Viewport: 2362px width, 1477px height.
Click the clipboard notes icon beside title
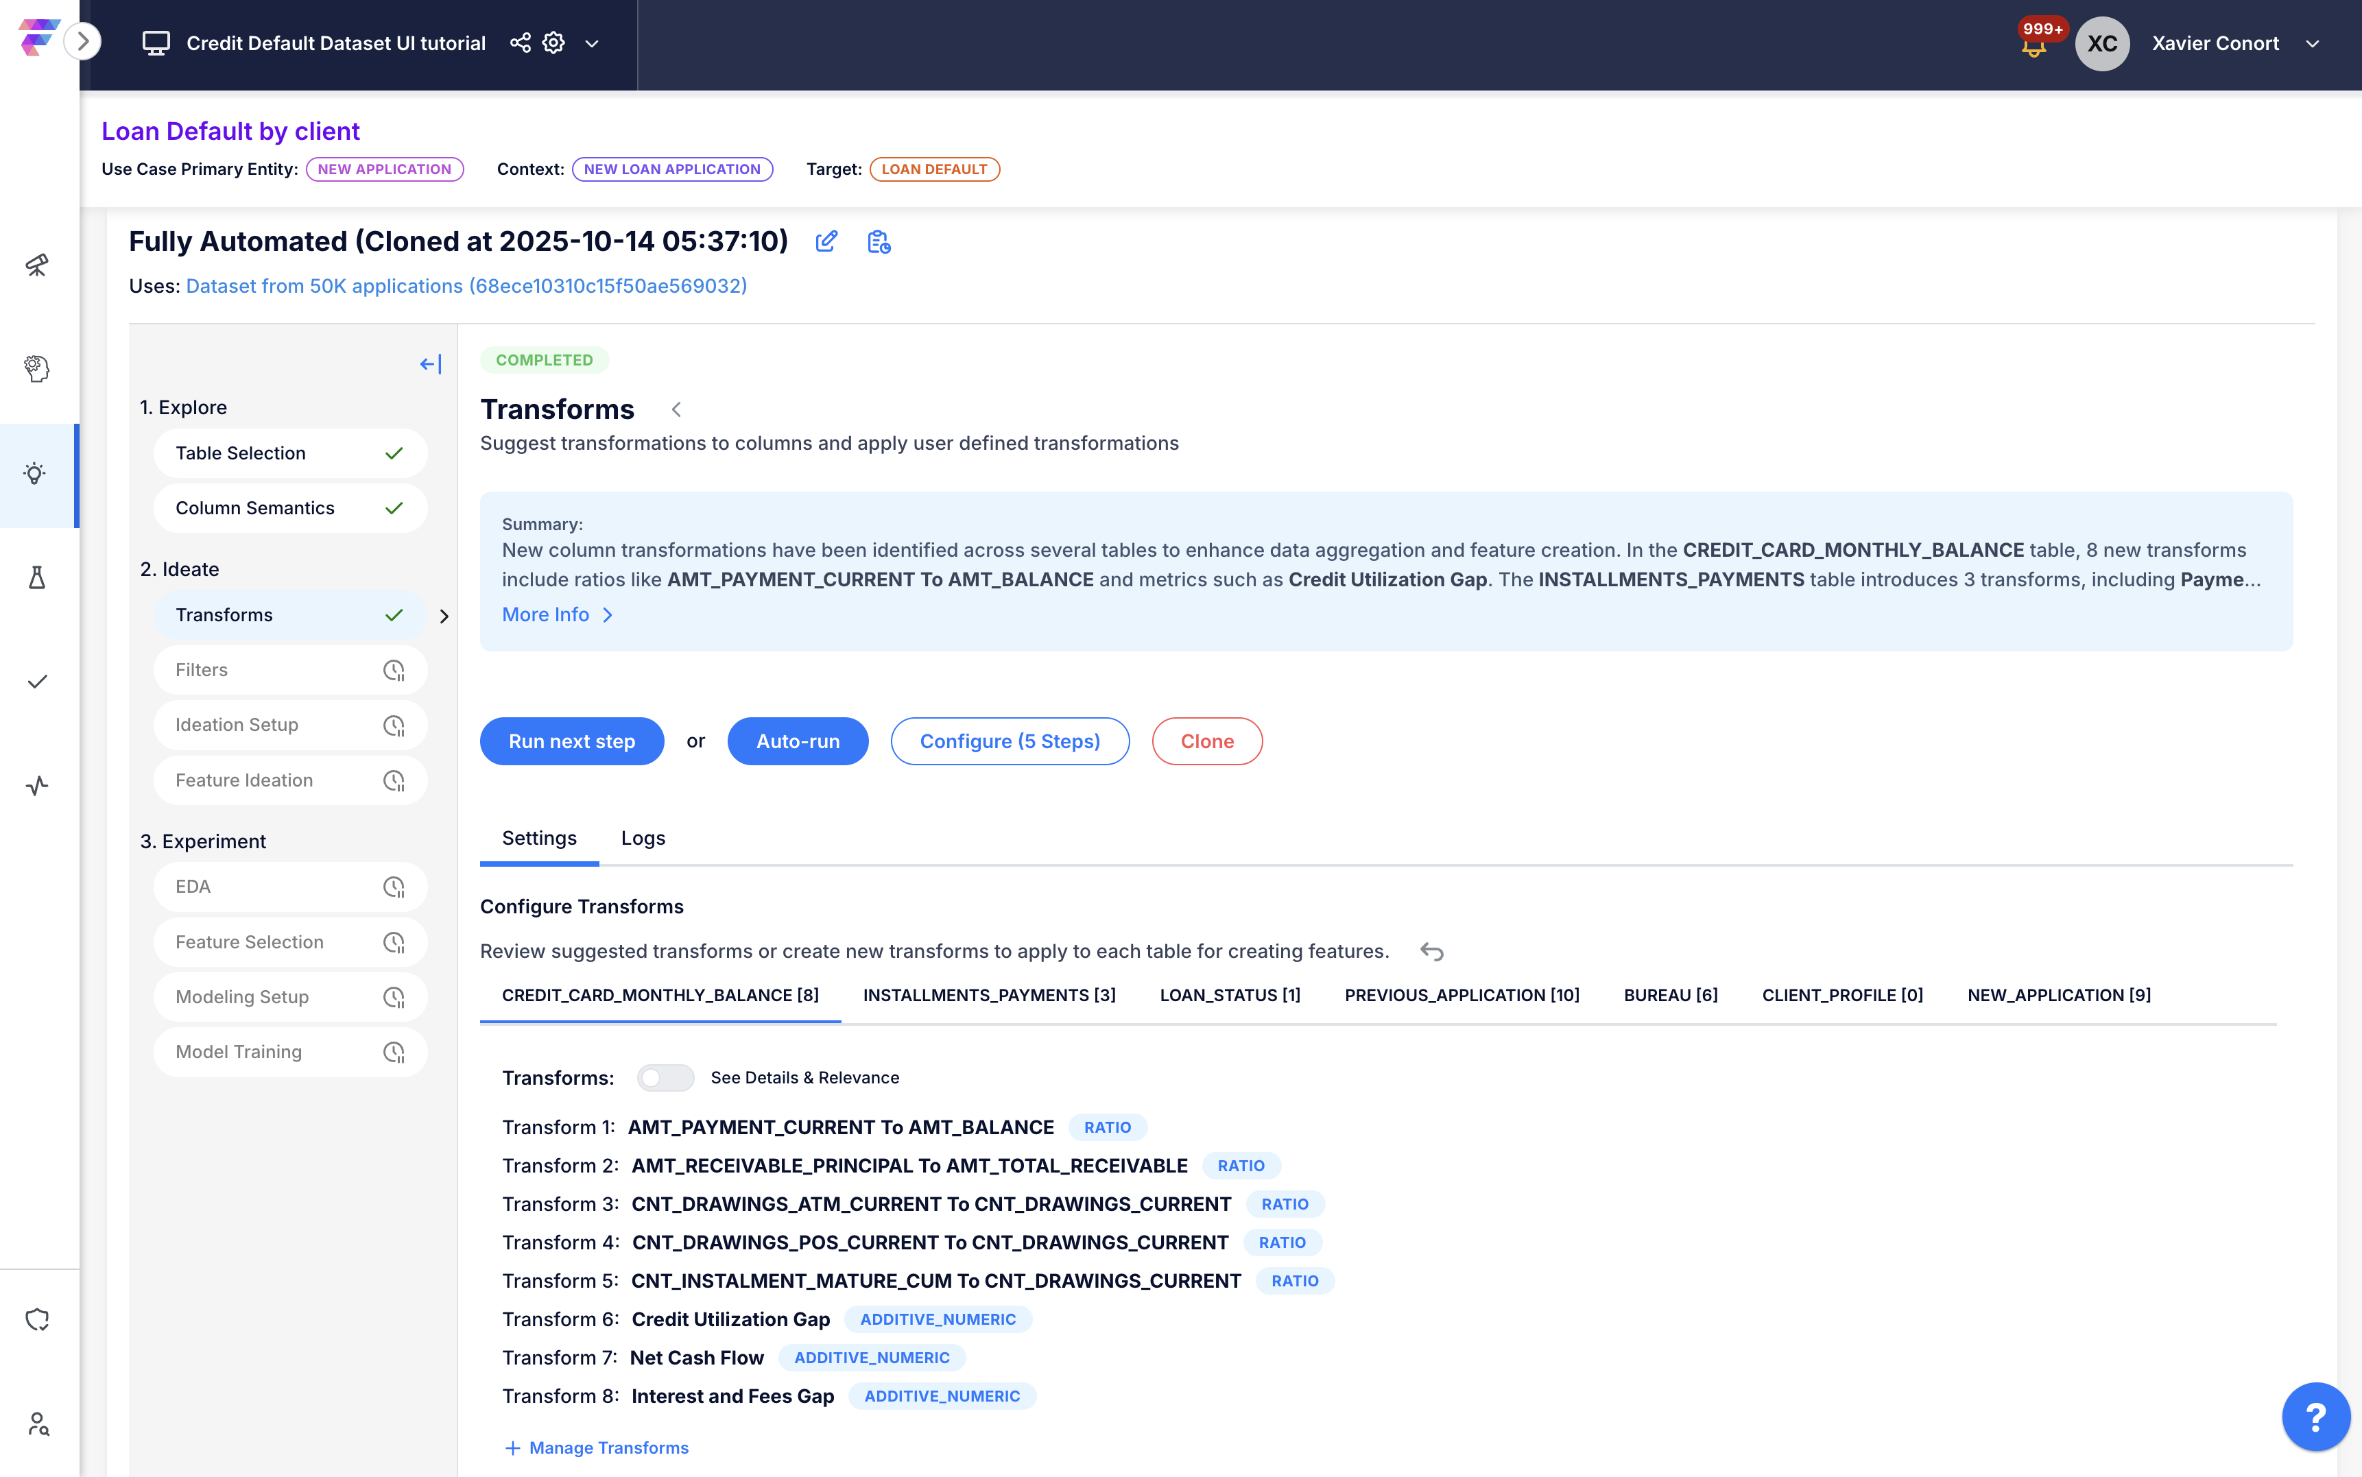coord(878,241)
